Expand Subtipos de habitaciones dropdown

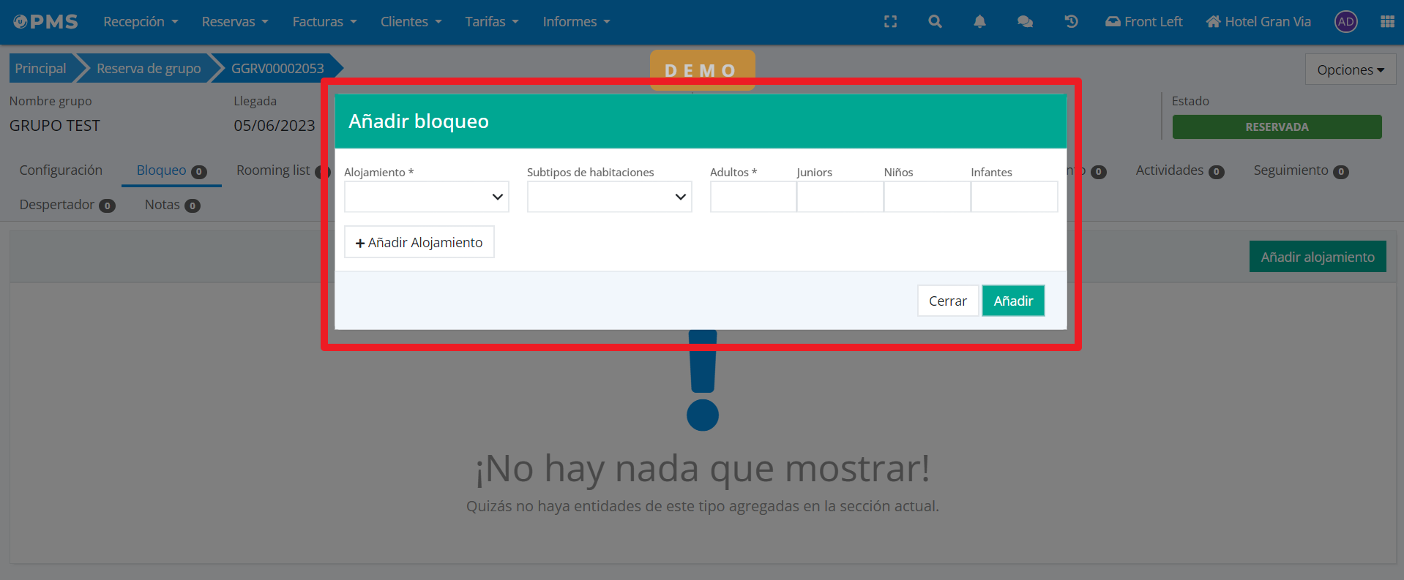[x=609, y=197]
